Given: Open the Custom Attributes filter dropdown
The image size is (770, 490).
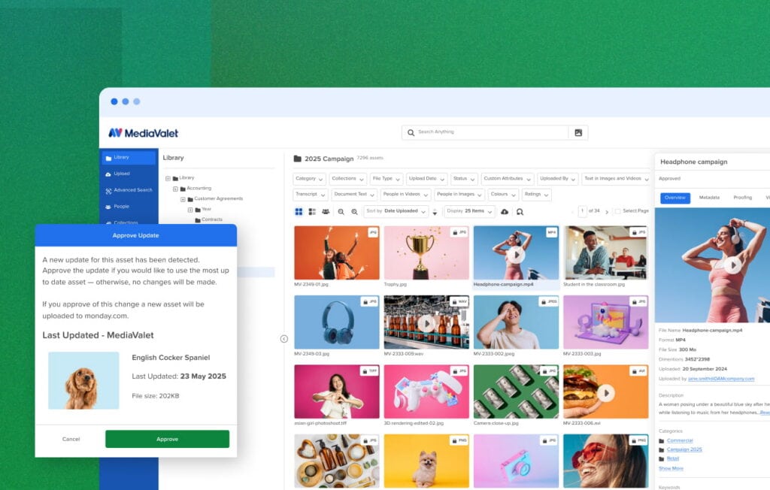Looking at the screenshot, I should [x=508, y=179].
